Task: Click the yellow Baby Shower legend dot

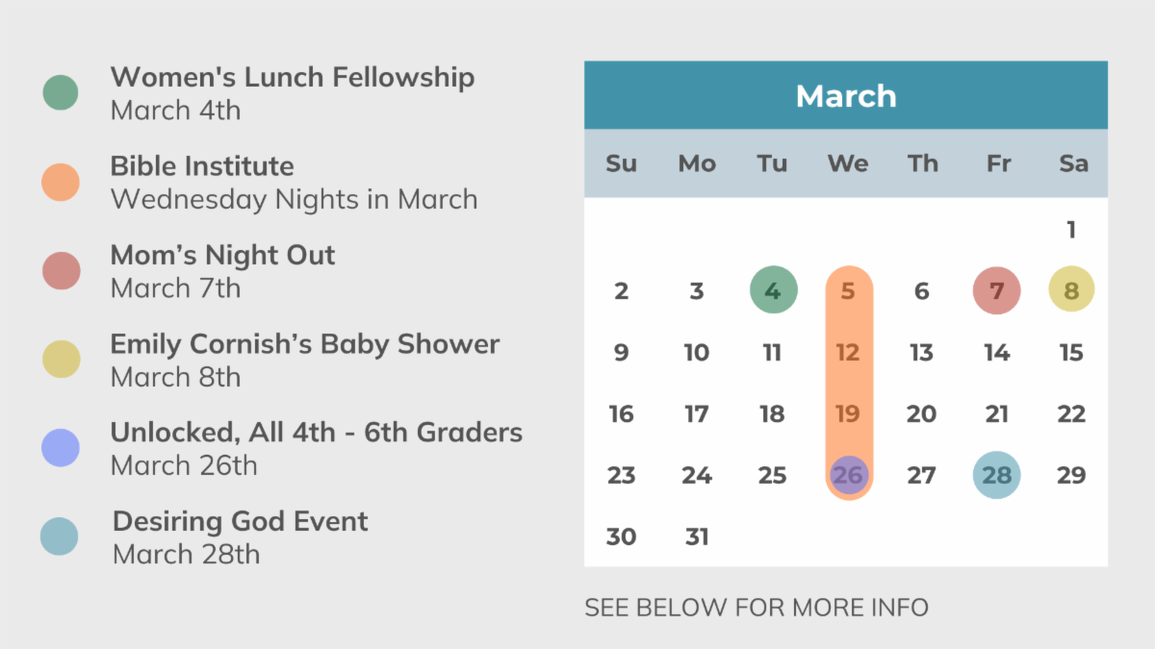Action: (x=61, y=360)
